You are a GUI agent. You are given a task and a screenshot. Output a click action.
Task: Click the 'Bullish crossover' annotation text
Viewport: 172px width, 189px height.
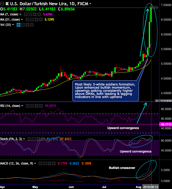coord(122,168)
